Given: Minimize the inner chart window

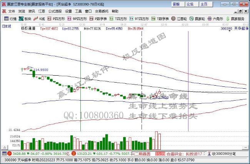Looking at the screenshot, I should click(235, 11).
